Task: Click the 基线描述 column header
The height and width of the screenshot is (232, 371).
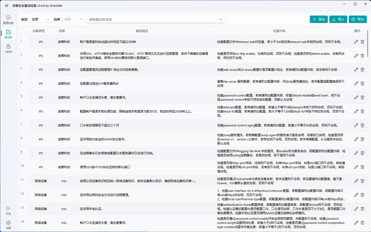Action: (x=142, y=31)
